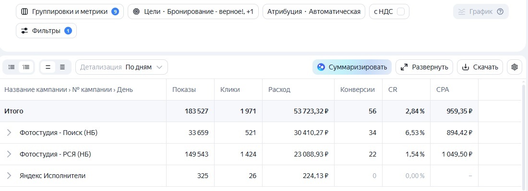Click the filters count badge 1

(68, 31)
